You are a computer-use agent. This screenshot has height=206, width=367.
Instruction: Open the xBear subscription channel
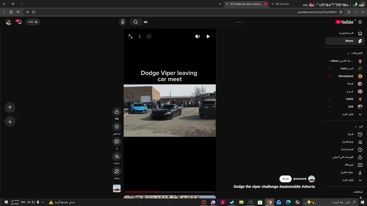click(345, 61)
